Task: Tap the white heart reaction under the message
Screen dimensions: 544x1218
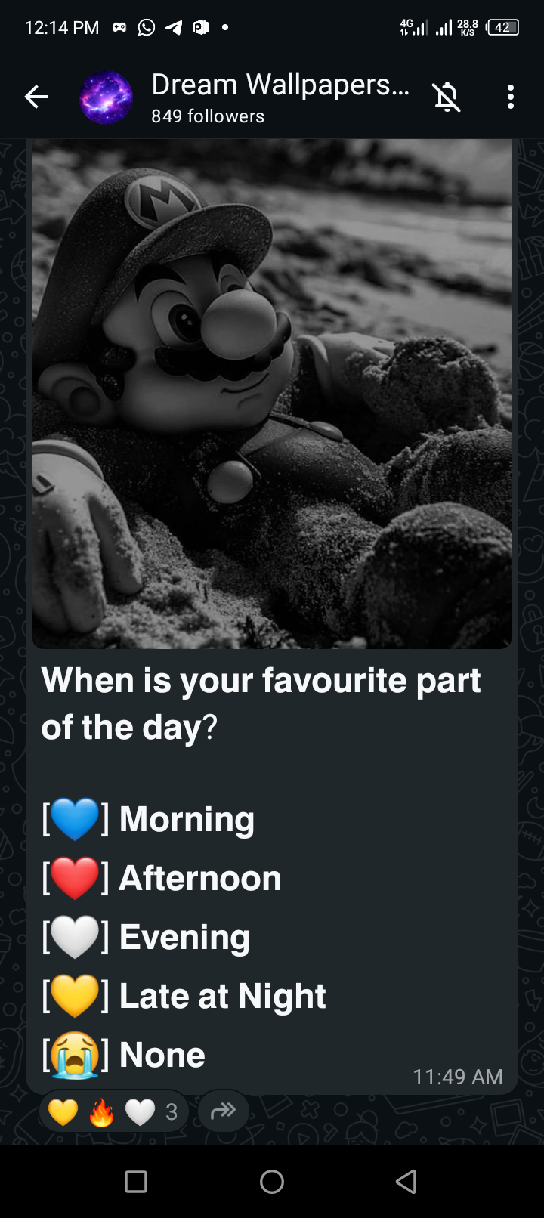Action: click(x=140, y=1111)
